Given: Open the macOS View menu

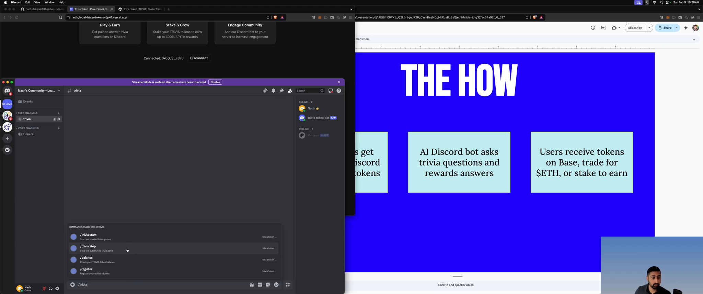Looking at the screenshot, I should 37,2.
